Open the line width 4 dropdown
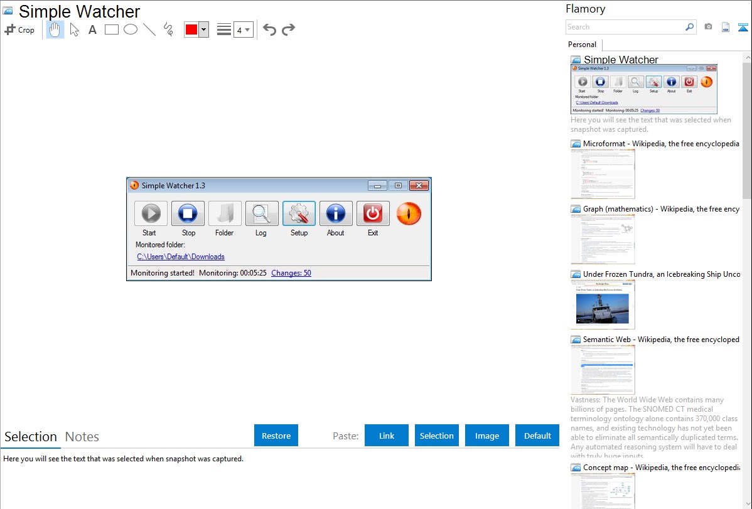Image resolution: width=752 pixels, height=509 pixels. pyautogui.click(x=243, y=29)
